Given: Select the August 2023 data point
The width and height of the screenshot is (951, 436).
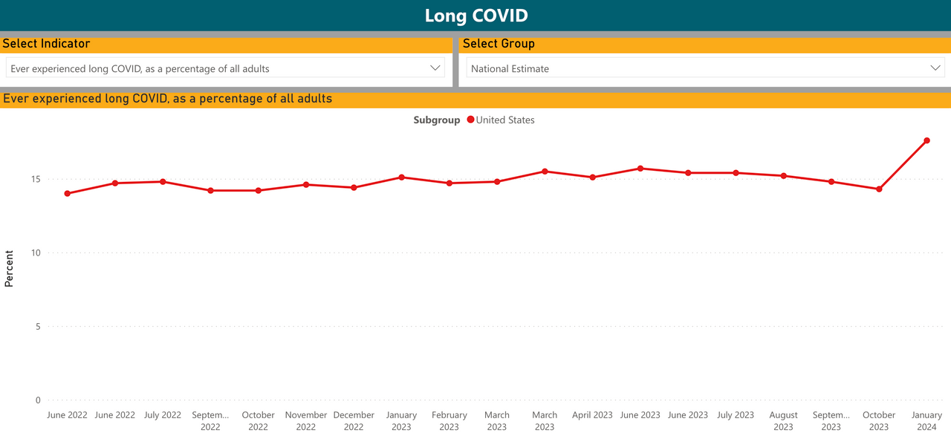Looking at the screenshot, I should (783, 176).
